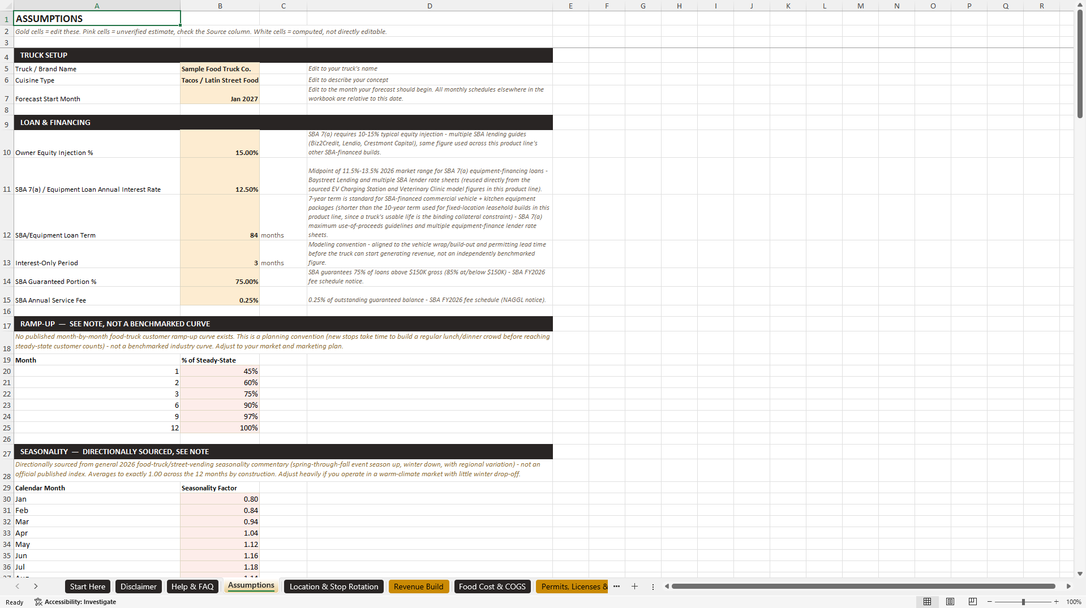1086x608 pixels.
Task: Click the vertical scrollbar thumb
Action: click(x=1080, y=63)
